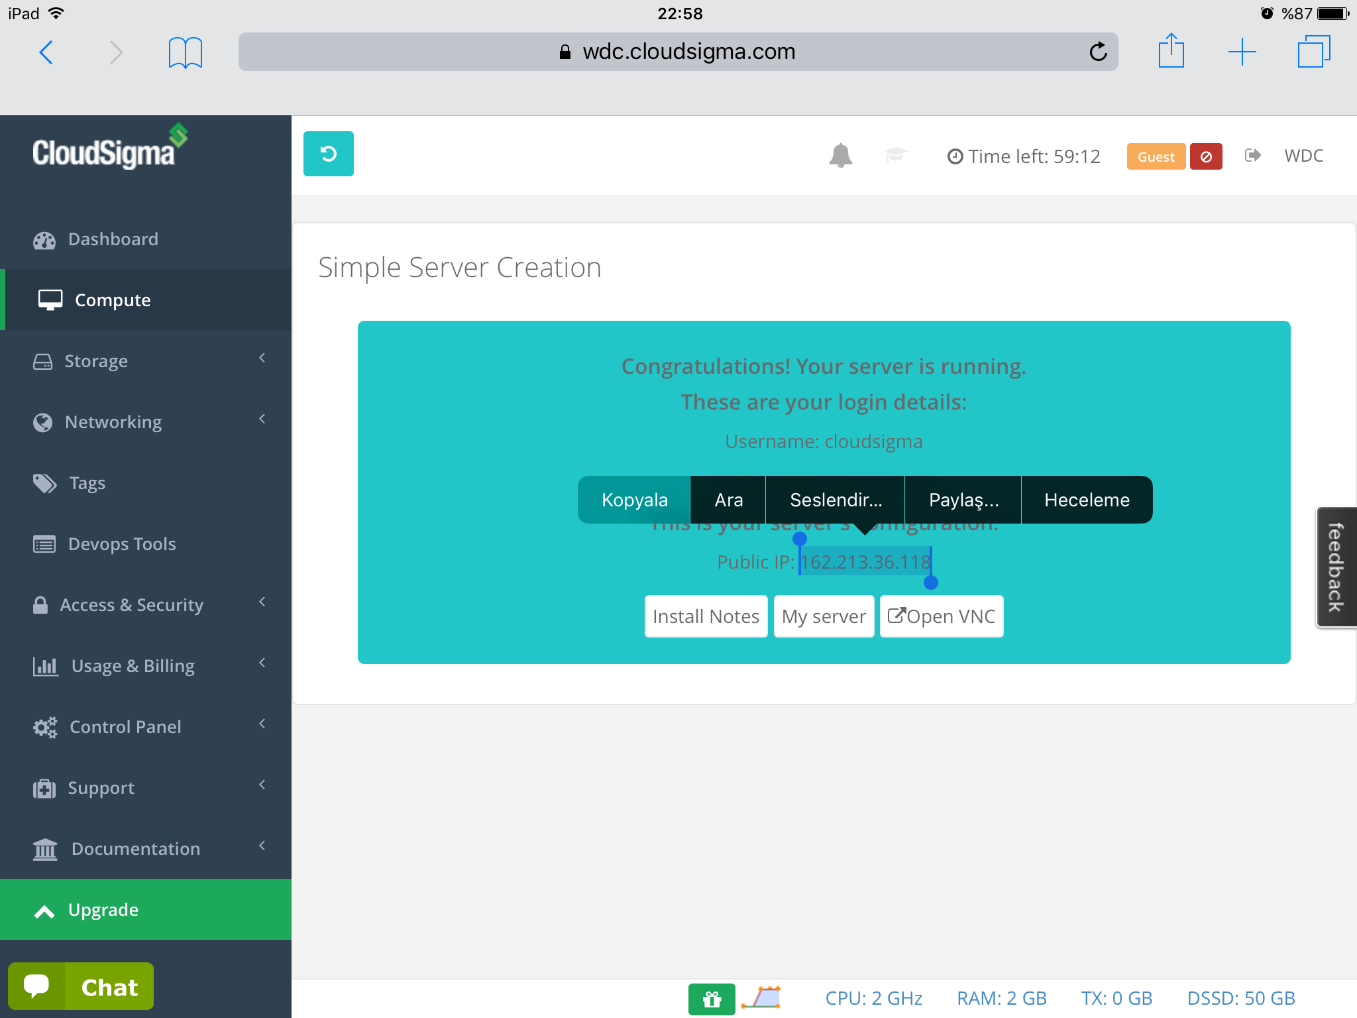Click the logout arrow icon
Screen dimensions: 1357x1018
coord(1252,155)
